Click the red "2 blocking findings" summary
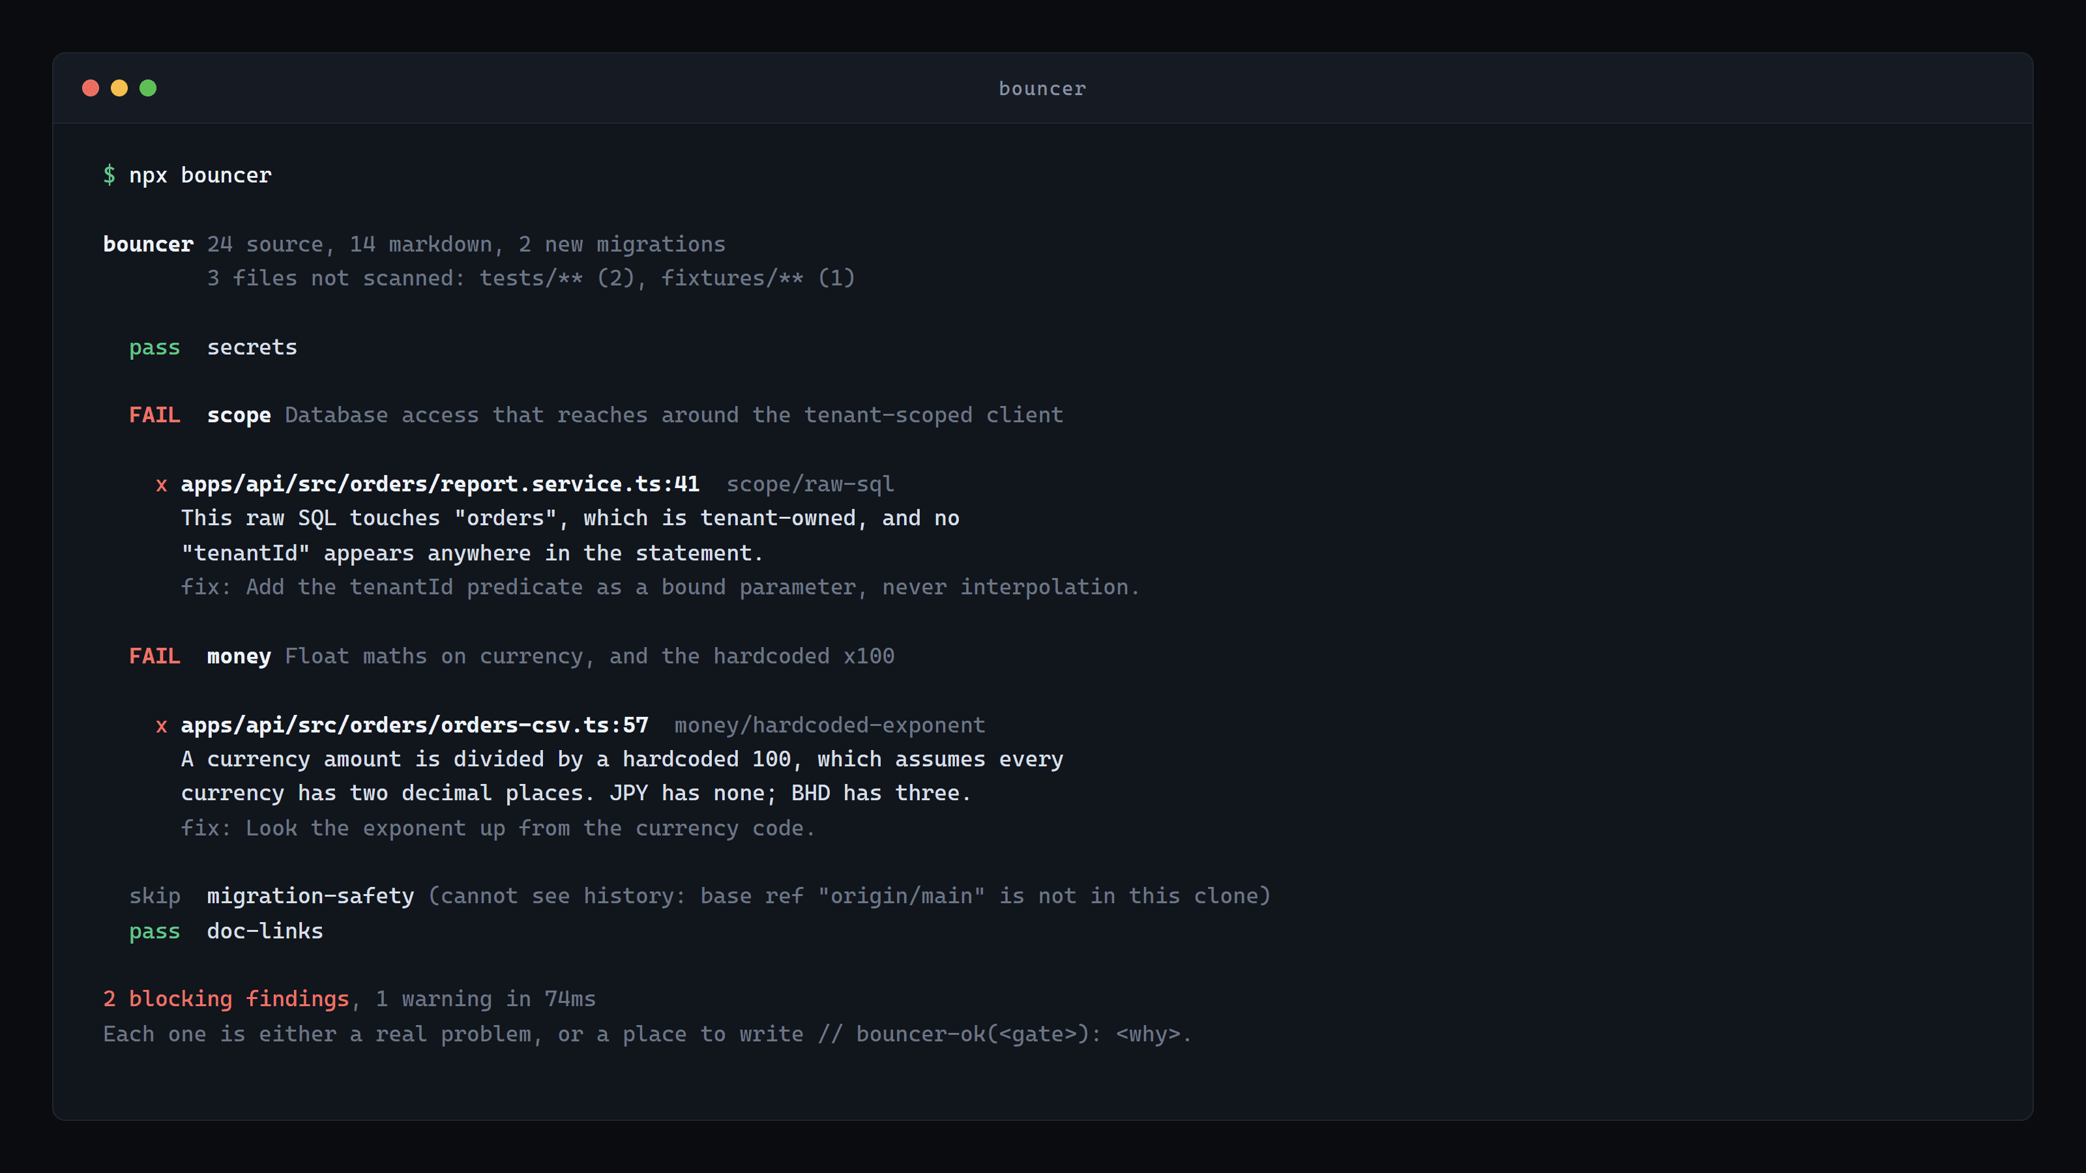The image size is (2086, 1173). pos(226,999)
